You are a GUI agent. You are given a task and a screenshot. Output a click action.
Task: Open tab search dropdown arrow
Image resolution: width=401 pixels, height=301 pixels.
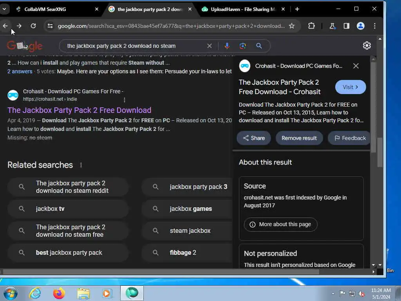pos(4,9)
